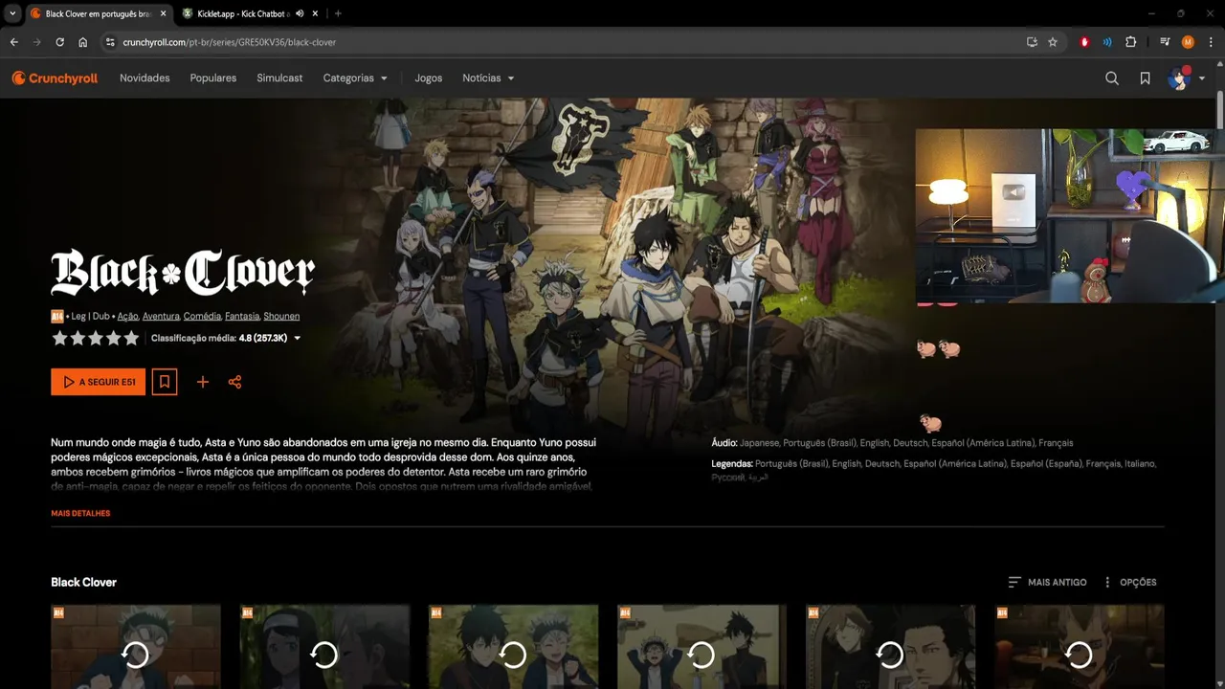
Task: Expand the Notícias dropdown menu
Action: pos(488,78)
